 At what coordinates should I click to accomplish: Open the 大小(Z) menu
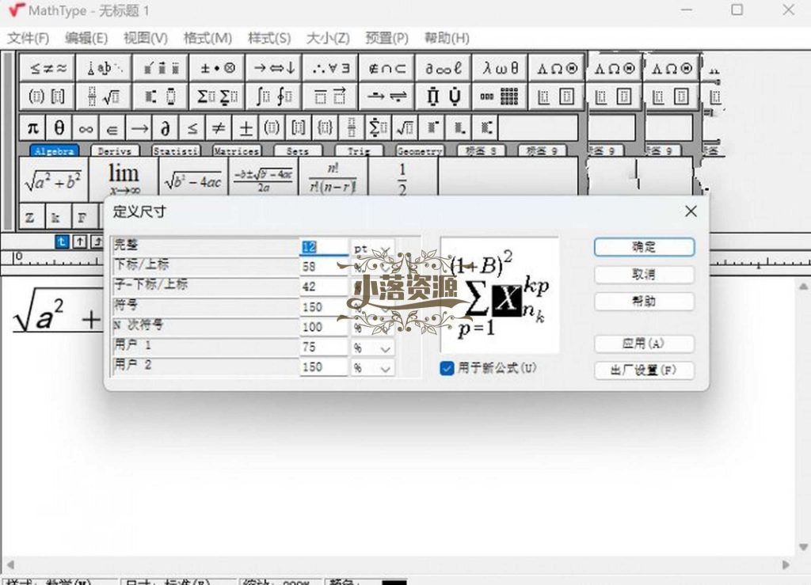click(328, 38)
